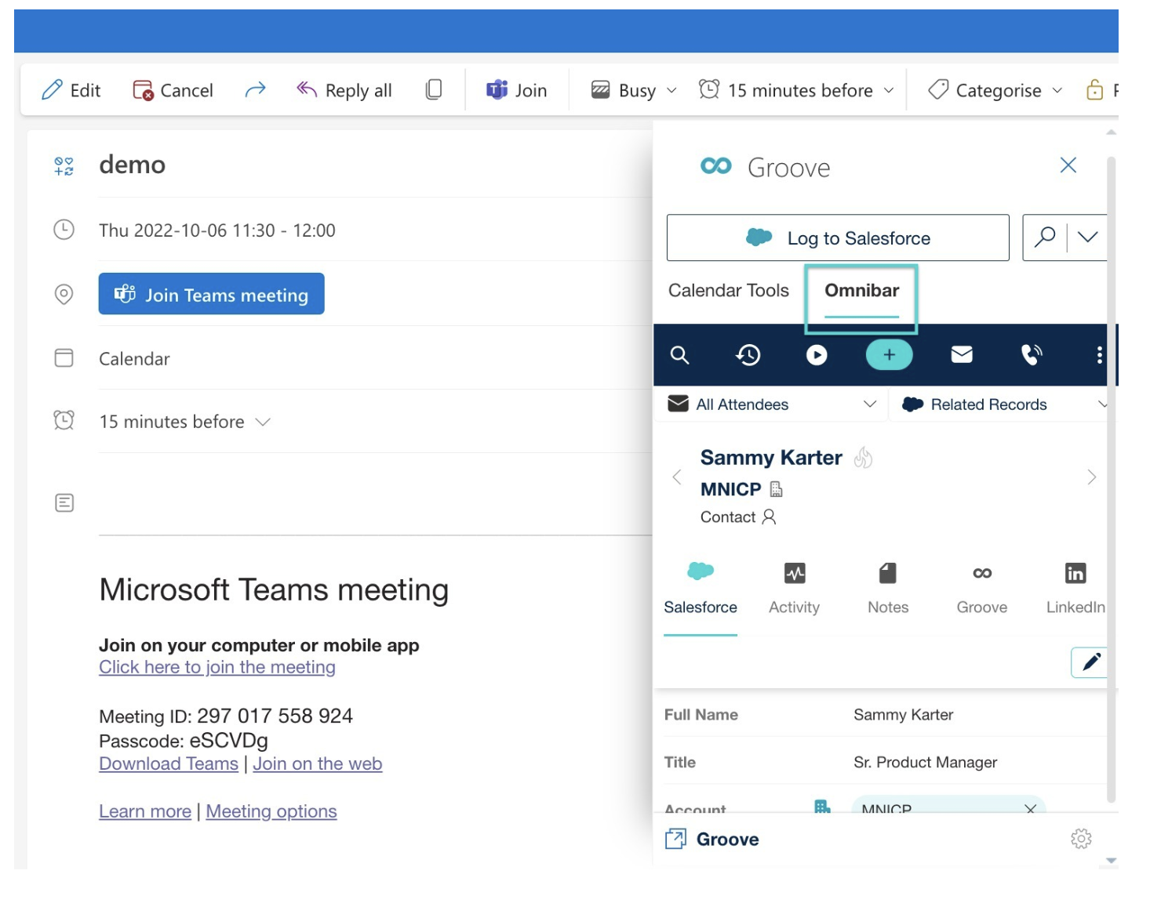Viewport: 1150px width, 903px height.
Task: Click the clock icon beside the date
Action: [x=64, y=230]
